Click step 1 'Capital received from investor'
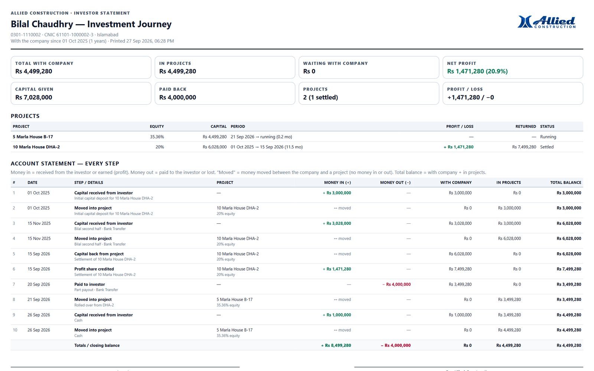The image size is (594, 371). point(104,193)
